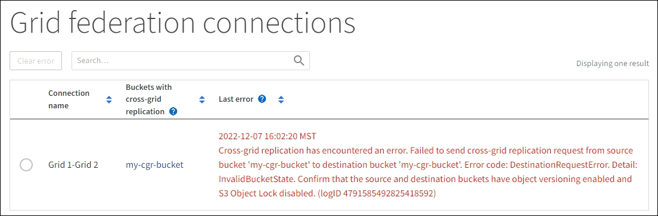Click the InvalidBucketState detail text

coord(249,179)
